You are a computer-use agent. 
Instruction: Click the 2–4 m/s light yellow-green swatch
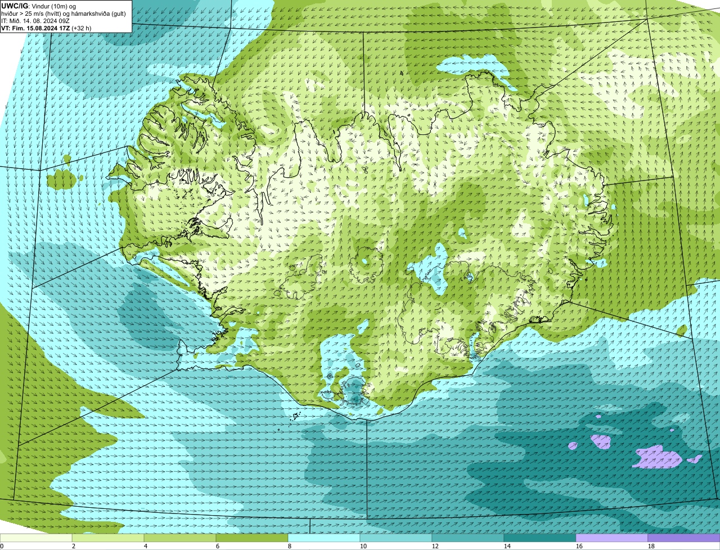[108, 538]
